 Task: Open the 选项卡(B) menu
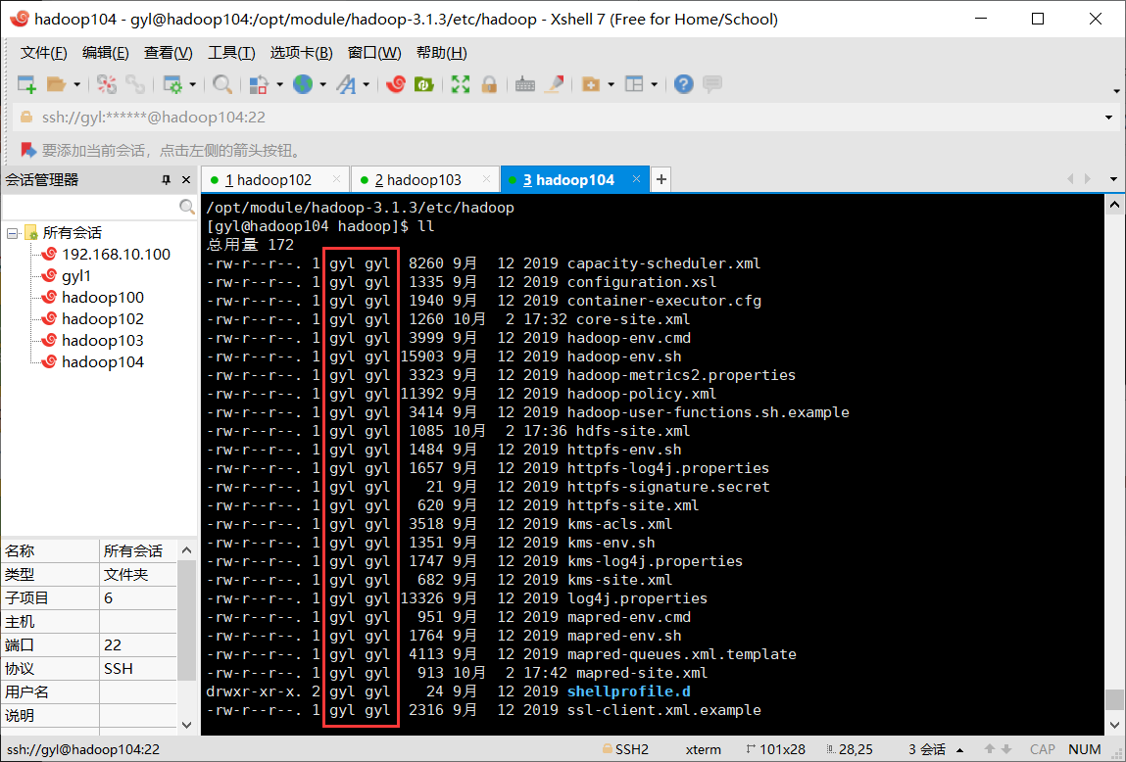(x=301, y=52)
